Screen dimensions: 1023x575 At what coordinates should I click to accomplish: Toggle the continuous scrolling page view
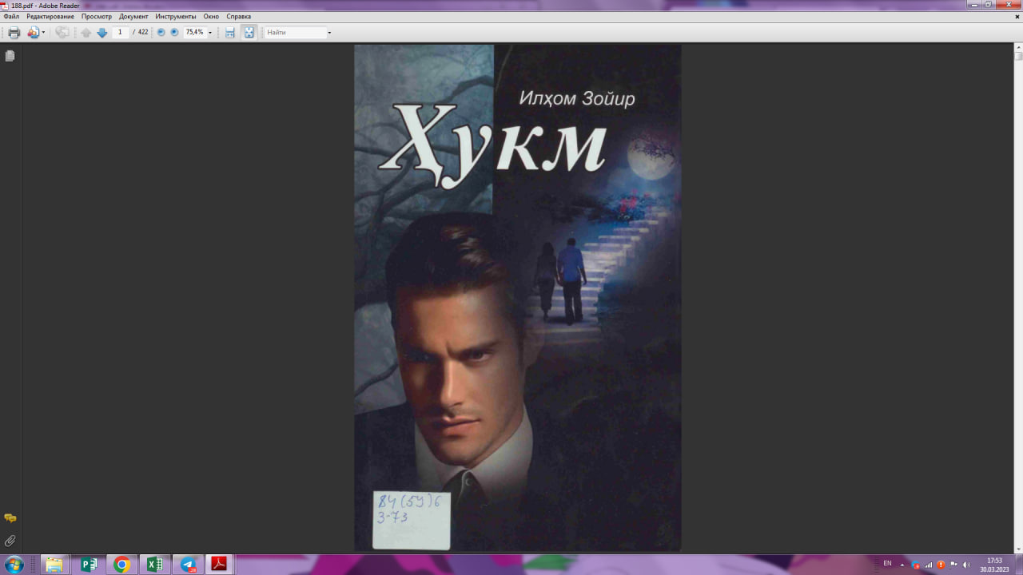coord(229,32)
